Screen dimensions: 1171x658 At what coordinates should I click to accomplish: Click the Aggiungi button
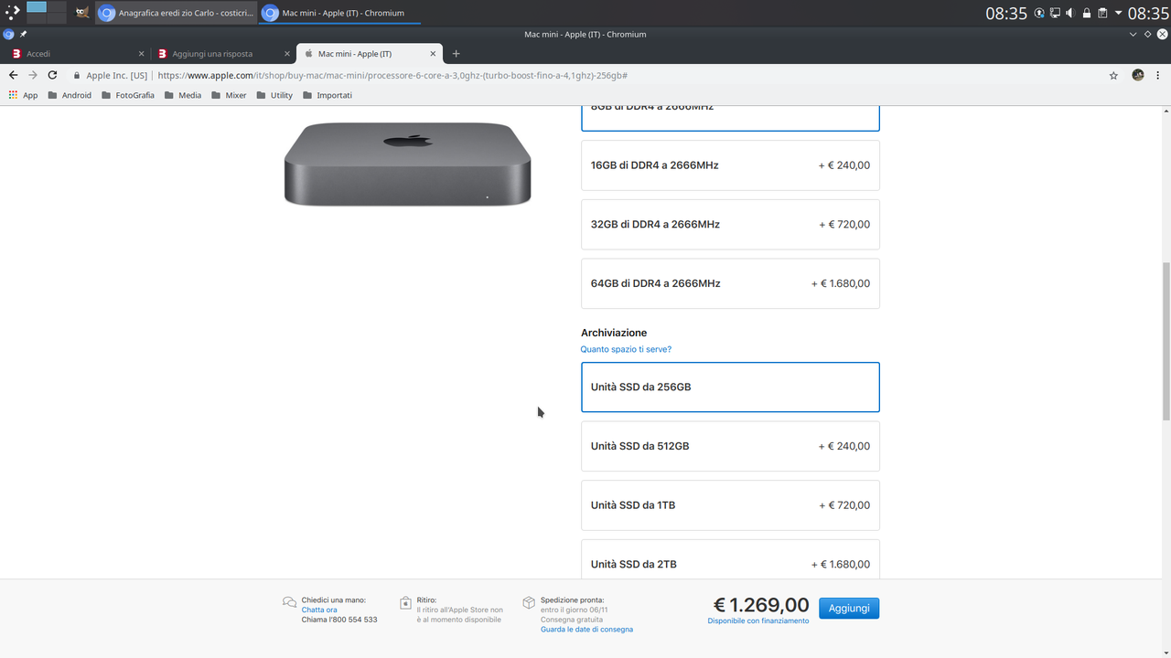pyautogui.click(x=849, y=608)
